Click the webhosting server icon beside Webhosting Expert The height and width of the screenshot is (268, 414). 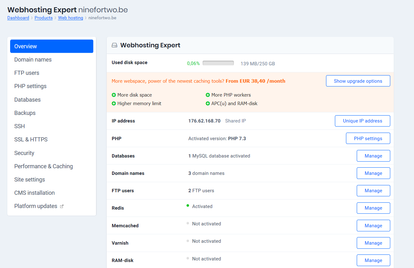(114, 45)
